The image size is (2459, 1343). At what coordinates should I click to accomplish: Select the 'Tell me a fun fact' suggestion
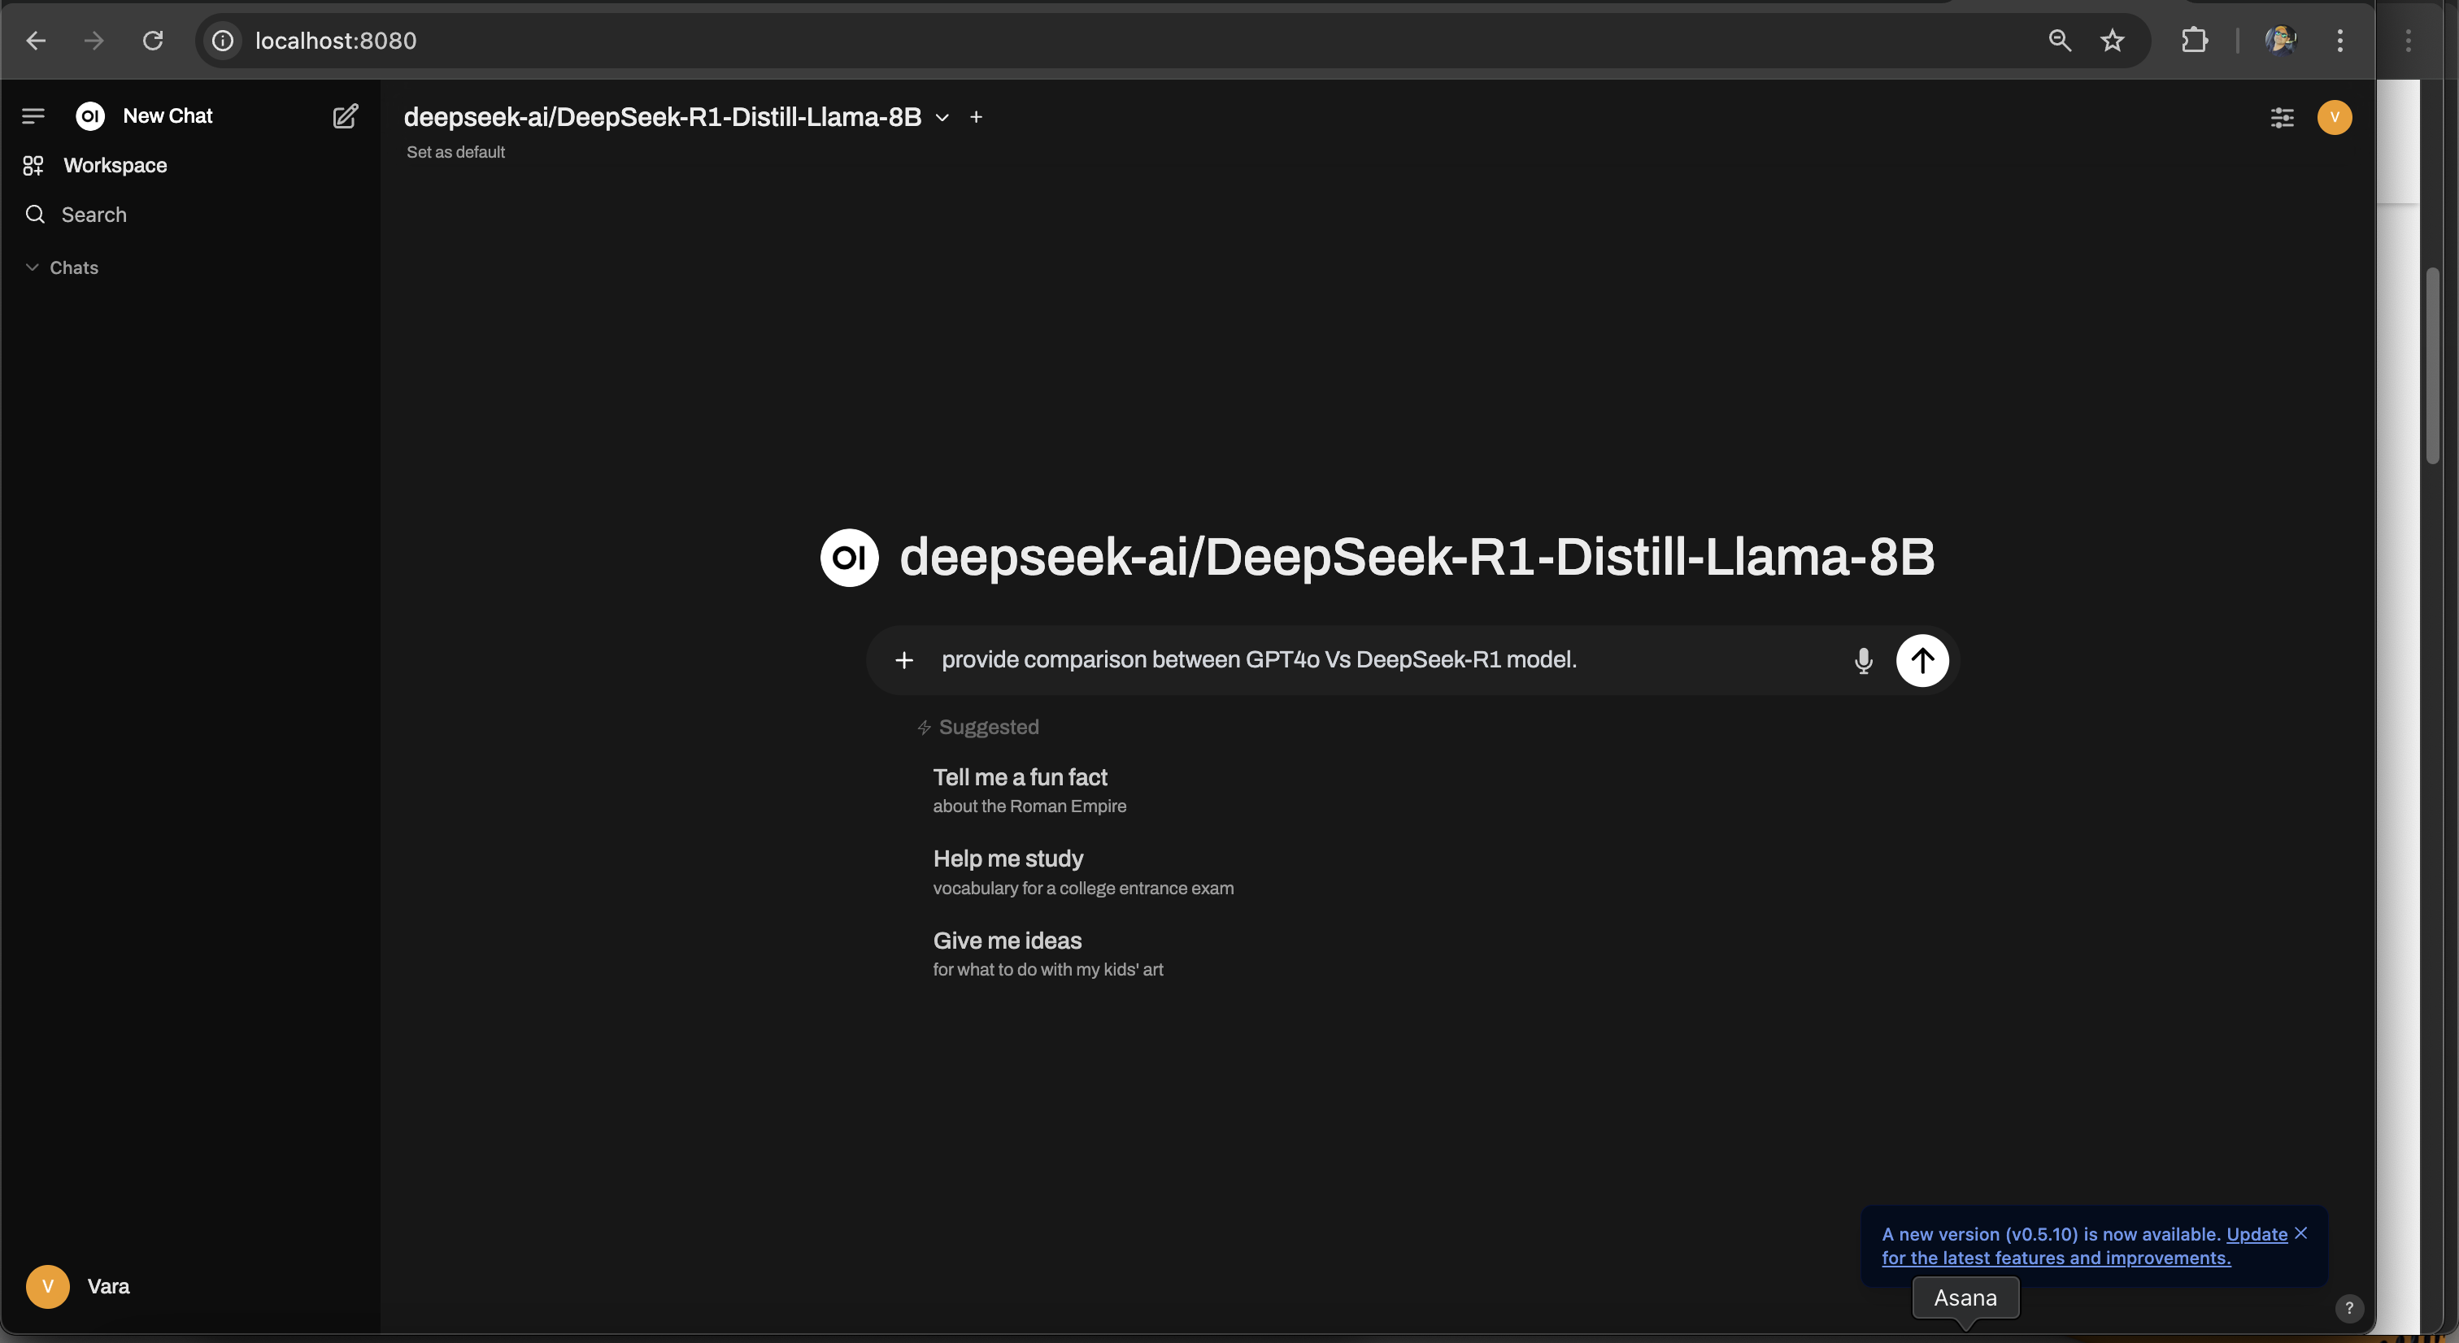(1020, 789)
